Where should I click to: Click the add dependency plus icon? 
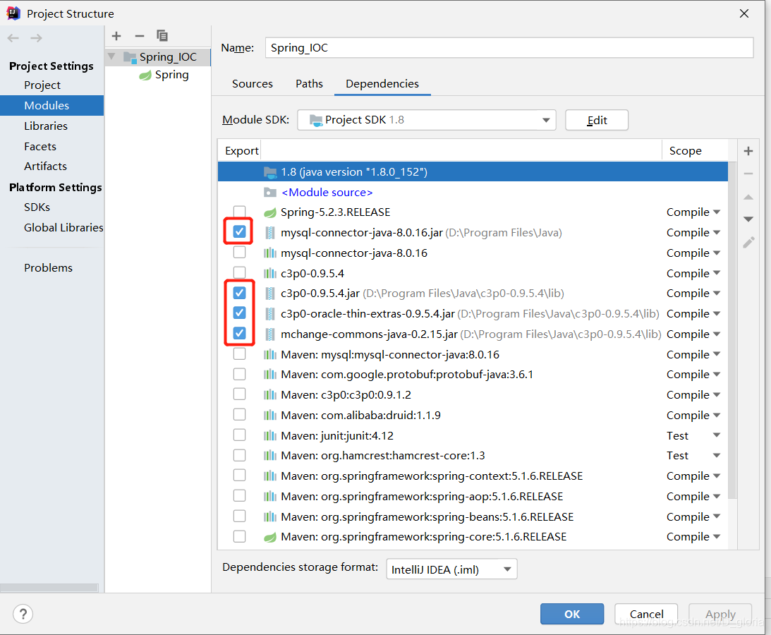click(x=748, y=151)
